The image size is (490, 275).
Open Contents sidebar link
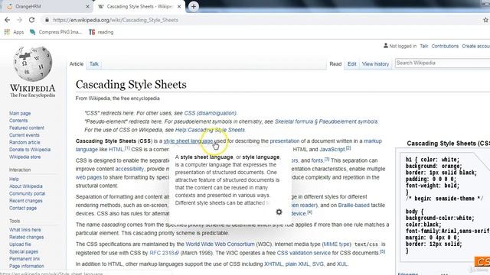coord(18,121)
